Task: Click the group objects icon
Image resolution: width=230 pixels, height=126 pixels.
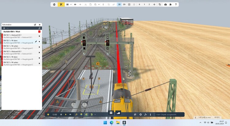Action: [109, 5]
